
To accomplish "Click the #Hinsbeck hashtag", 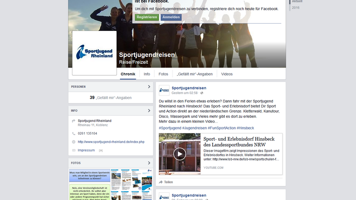I will pyautogui.click(x=245, y=128).
